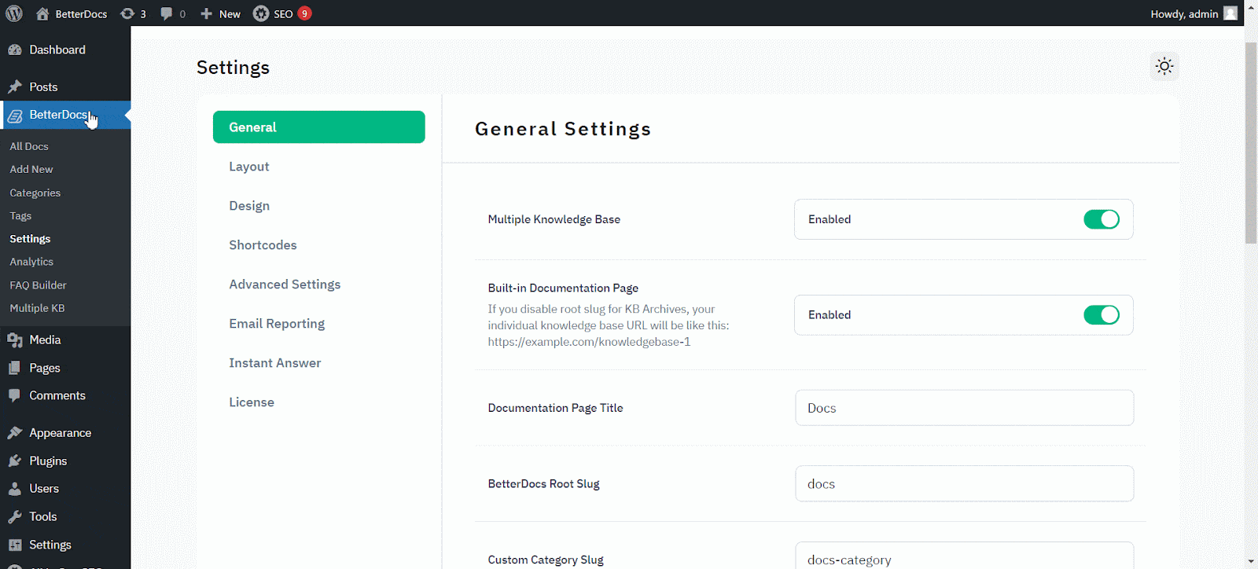Click the Appearance paintbrush icon
The width and height of the screenshot is (1258, 569).
[x=15, y=432]
